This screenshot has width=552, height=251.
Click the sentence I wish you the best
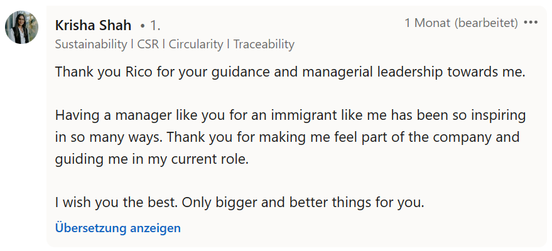coord(117,203)
